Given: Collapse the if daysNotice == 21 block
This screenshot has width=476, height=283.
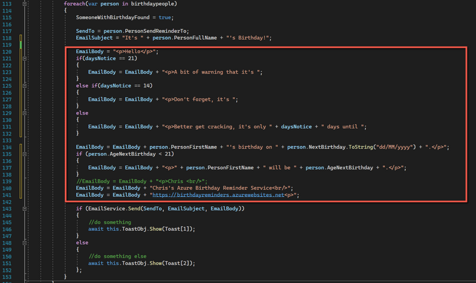Looking at the screenshot, I should tap(25, 58).
